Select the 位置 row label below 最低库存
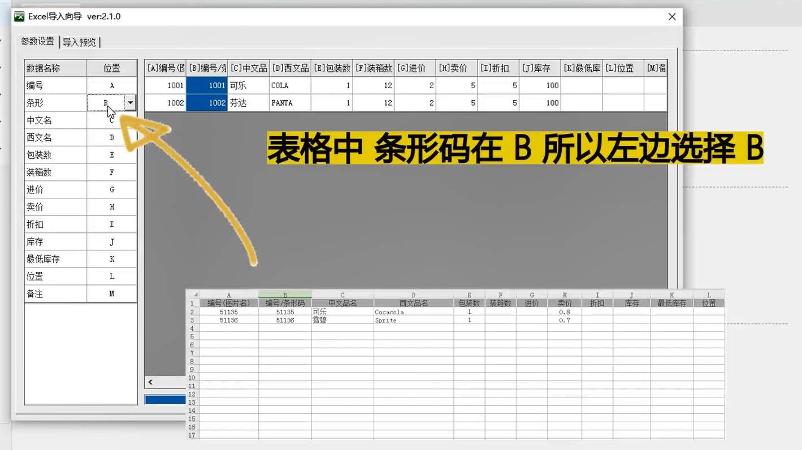The height and width of the screenshot is (450, 802). (x=56, y=276)
